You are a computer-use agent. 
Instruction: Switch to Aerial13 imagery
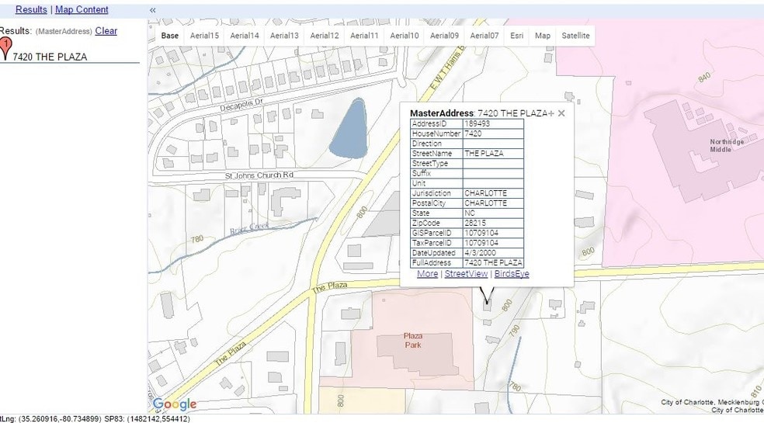point(284,36)
